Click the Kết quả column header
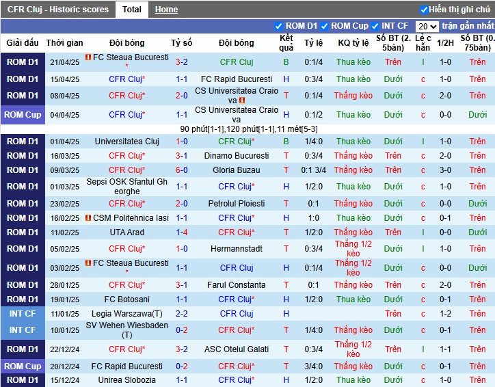 (286, 43)
